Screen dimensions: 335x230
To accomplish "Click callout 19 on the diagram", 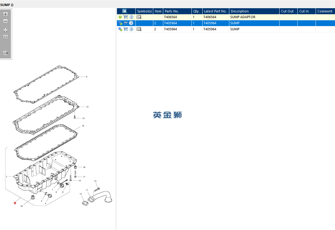I will coord(83,126).
